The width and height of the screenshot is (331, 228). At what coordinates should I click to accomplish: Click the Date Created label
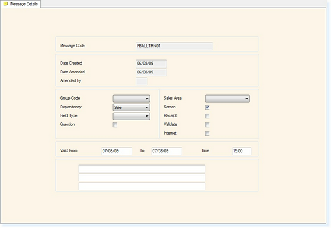71,63
